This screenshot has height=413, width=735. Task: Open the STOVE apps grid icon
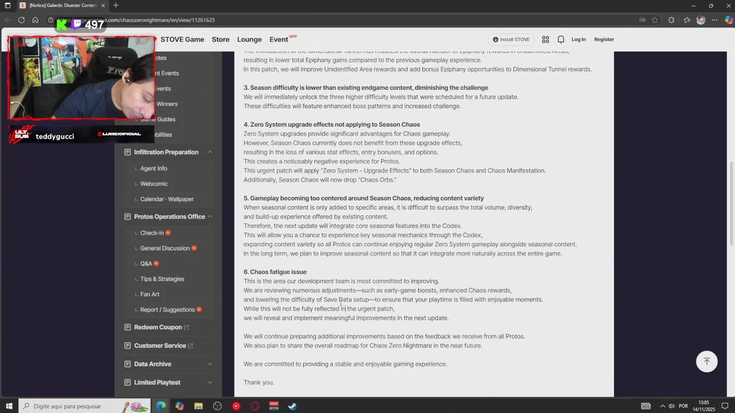pos(546,40)
